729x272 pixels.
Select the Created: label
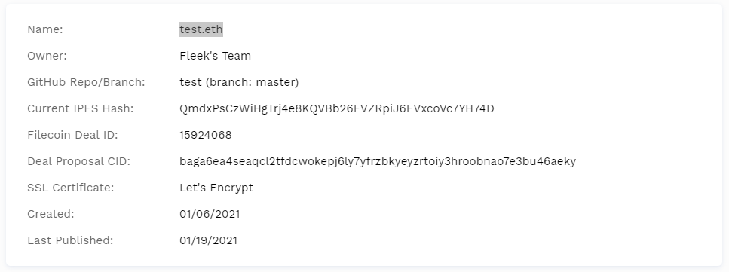(51, 214)
